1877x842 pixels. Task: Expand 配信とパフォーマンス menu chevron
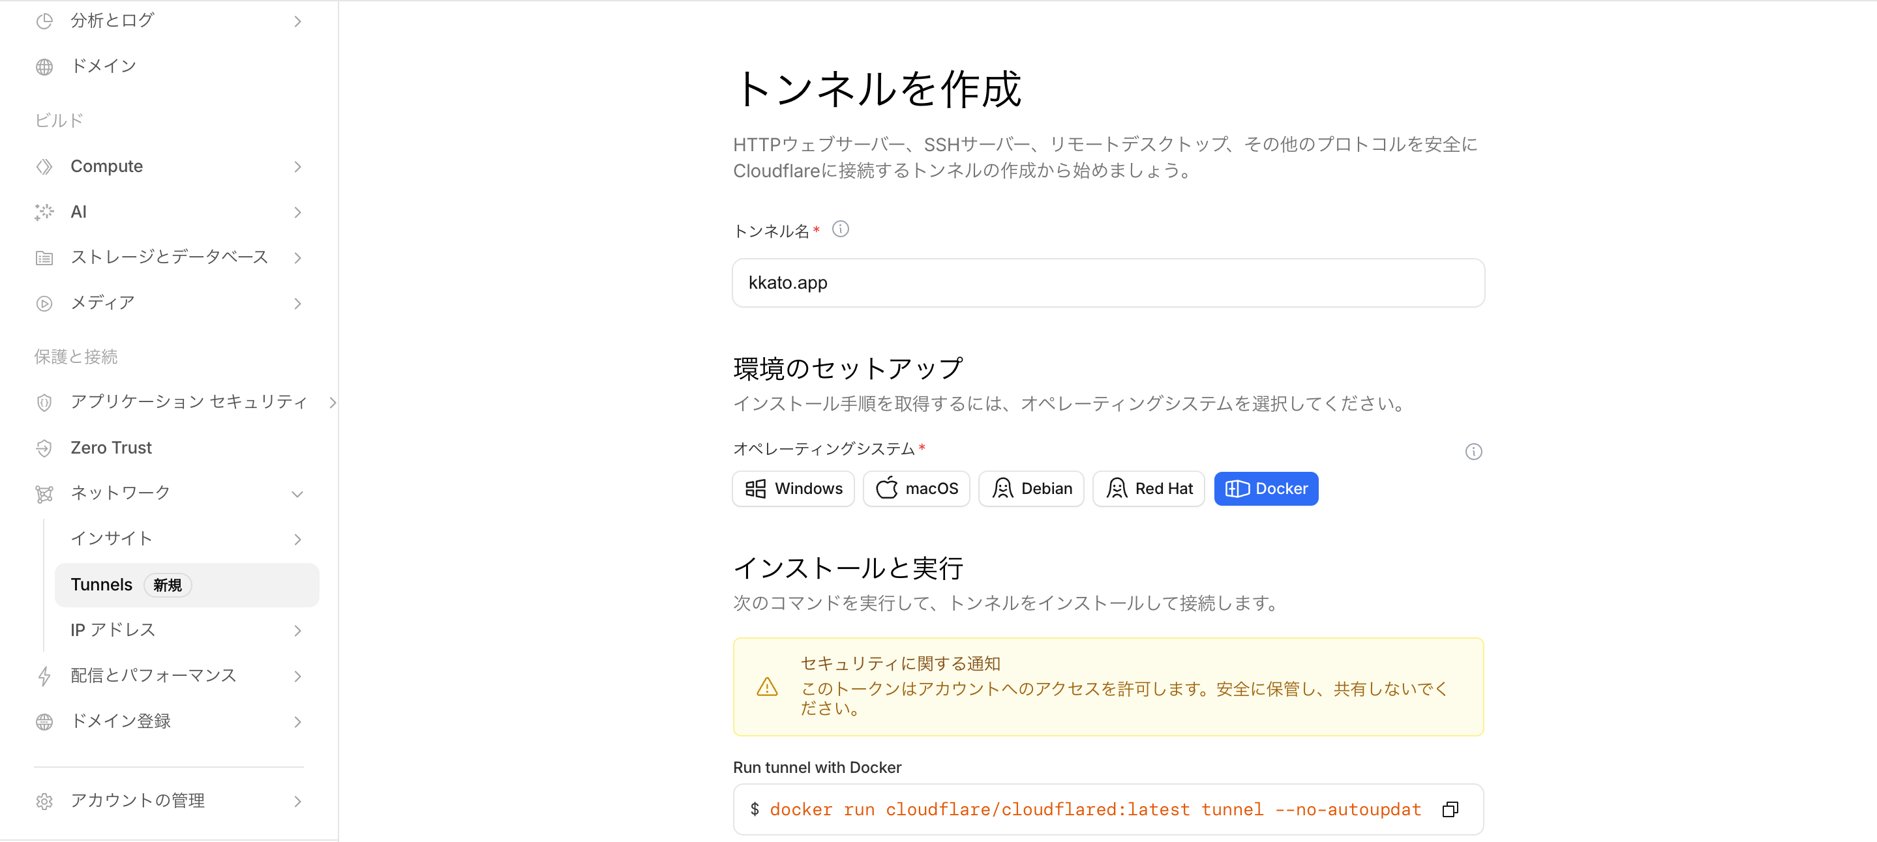(x=297, y=676)
